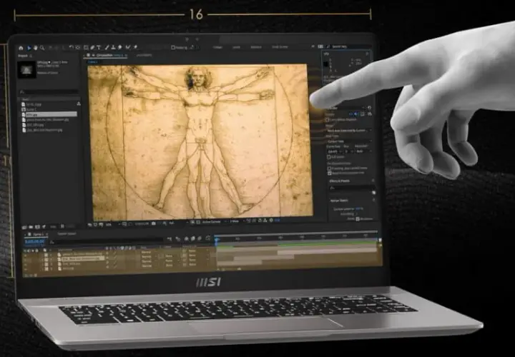The image size is (515, 357).
Task: Toggle the Hide Shy Layers switch
Action: pos(186,239)
